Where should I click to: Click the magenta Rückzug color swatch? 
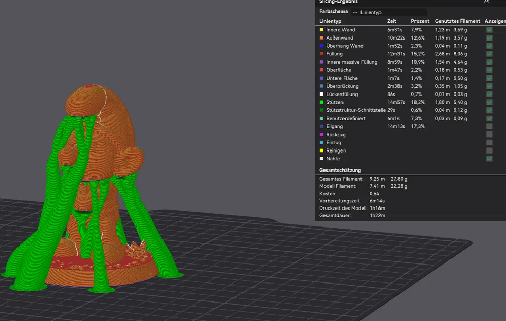point(322,134)
